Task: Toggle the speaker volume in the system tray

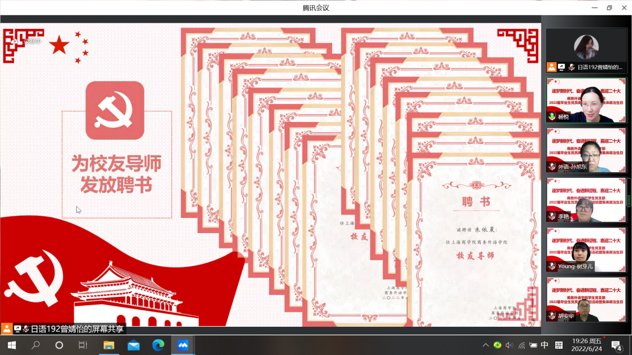Action: [x=509, y=345]
